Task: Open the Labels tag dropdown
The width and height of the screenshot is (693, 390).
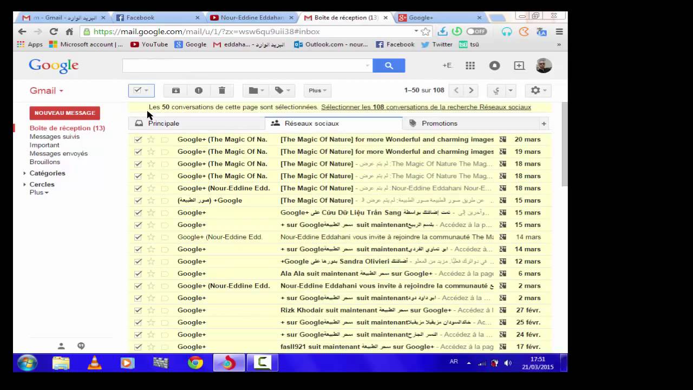Action: click(282, 90)
